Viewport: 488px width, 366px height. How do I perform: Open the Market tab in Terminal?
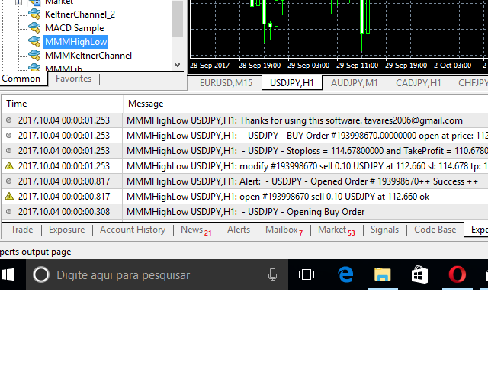[x=336, y=230]
